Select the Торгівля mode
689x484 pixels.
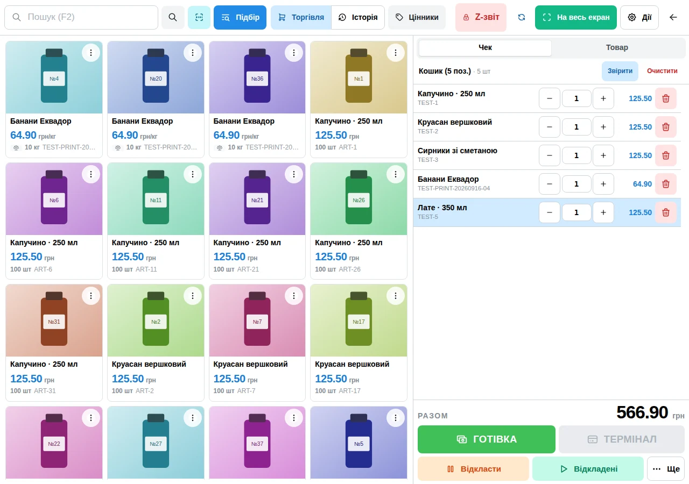click(x=301, y=17)
